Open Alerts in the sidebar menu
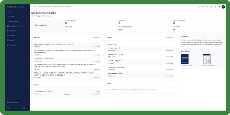The height and width of the screenshot is (115, 230). [11, 40]
